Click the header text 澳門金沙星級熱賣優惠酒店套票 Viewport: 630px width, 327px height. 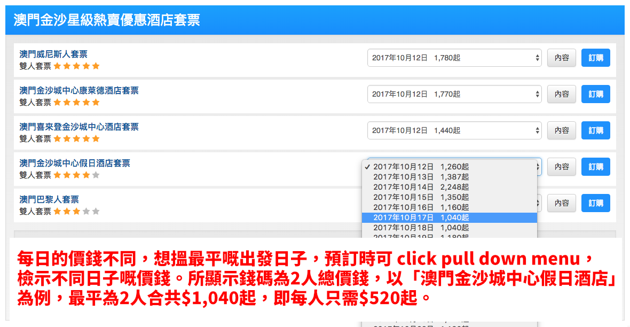point(107,20)
